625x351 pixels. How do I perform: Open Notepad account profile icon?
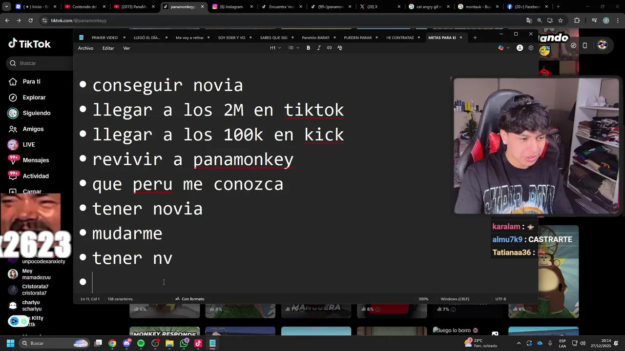coord(520,48)
